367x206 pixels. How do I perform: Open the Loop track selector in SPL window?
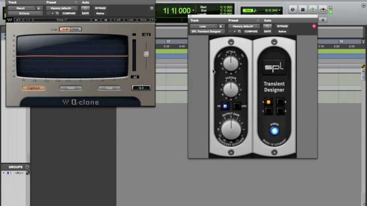(203, 26)
